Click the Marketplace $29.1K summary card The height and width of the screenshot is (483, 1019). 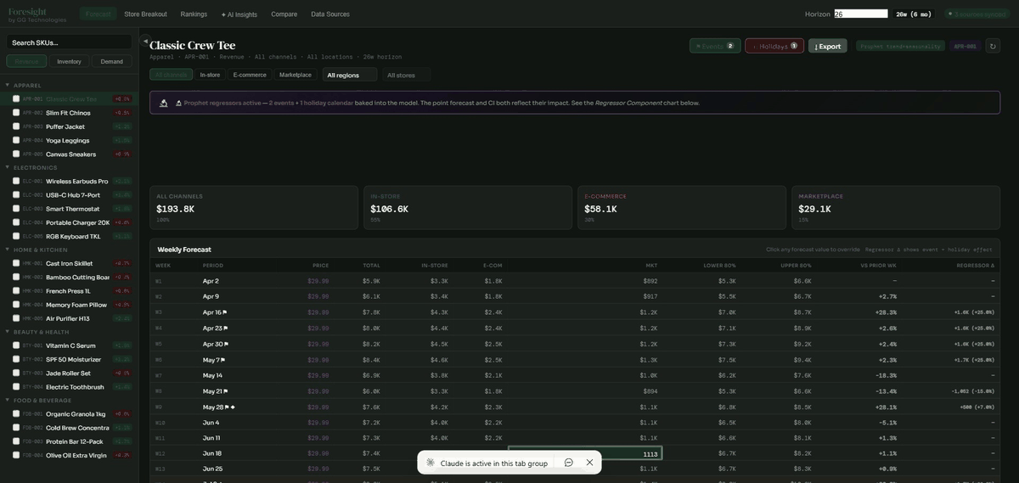pyautogui.click(x=896, y=208)
